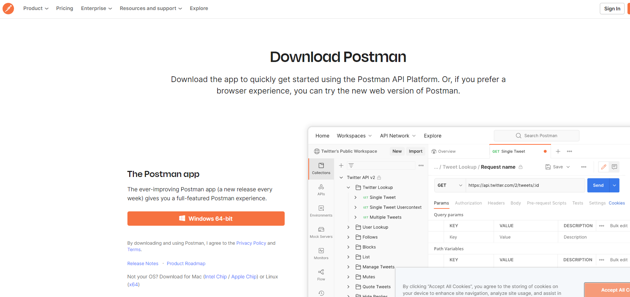Viewport: 630px width, 297px height.
Task: Open Resources and support dropdown
Action: click(x=151, y=8)
